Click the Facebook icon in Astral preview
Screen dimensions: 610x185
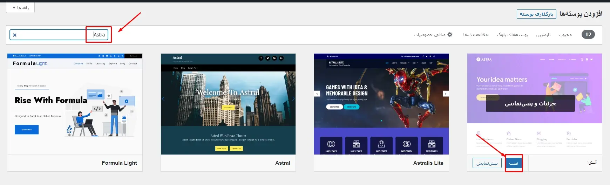click(261, 58)
